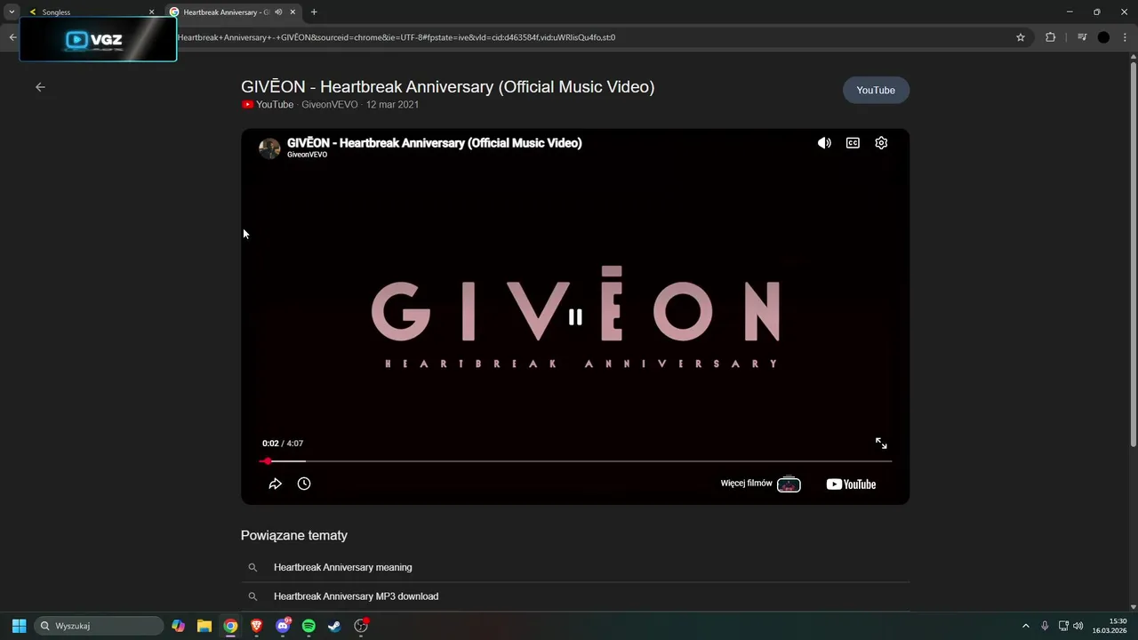Close the Heartbreak Anniversary tab
The width and height of the screenshot is (1138, 640).
point(293,12)
